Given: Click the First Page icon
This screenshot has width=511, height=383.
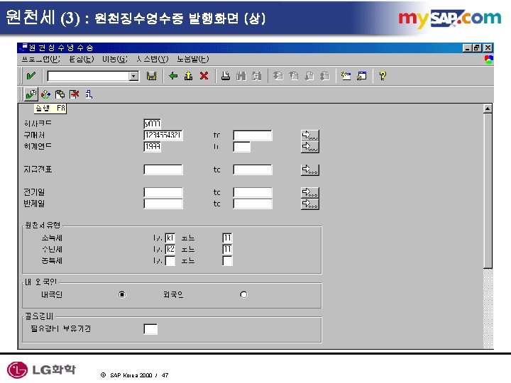Looking at the screenshot, I should pyautogui.click(x=278, y=76).
